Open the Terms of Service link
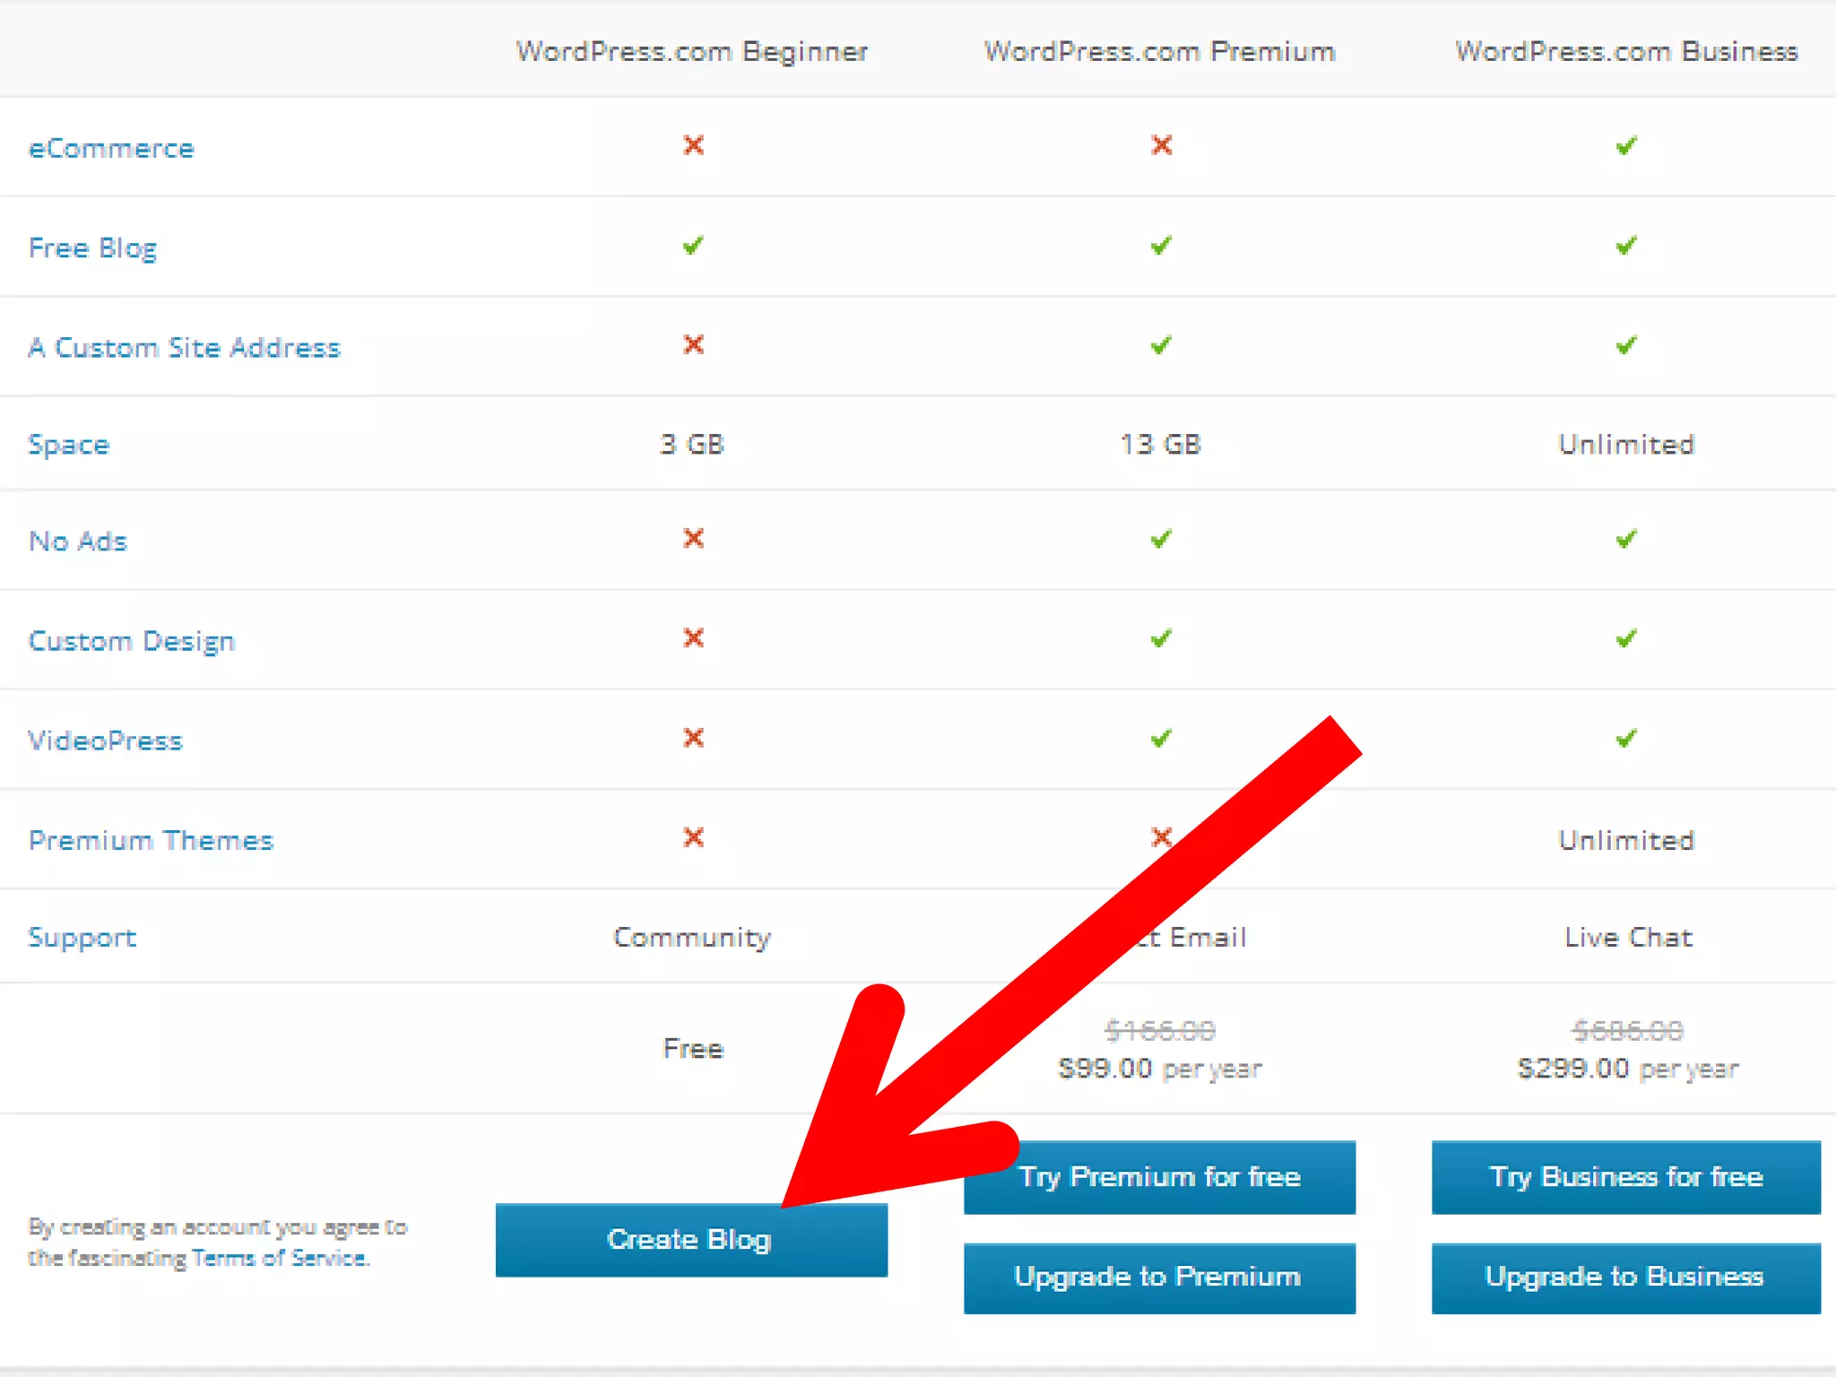The width and height of the screenshot is (1836, 1377). (279, 1258)
